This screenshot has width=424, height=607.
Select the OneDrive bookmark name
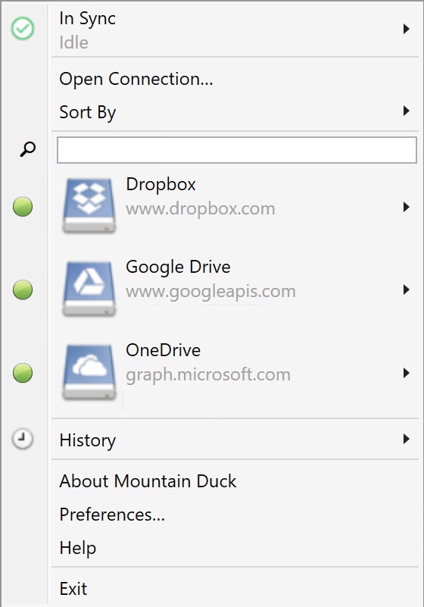pos(164,350)
